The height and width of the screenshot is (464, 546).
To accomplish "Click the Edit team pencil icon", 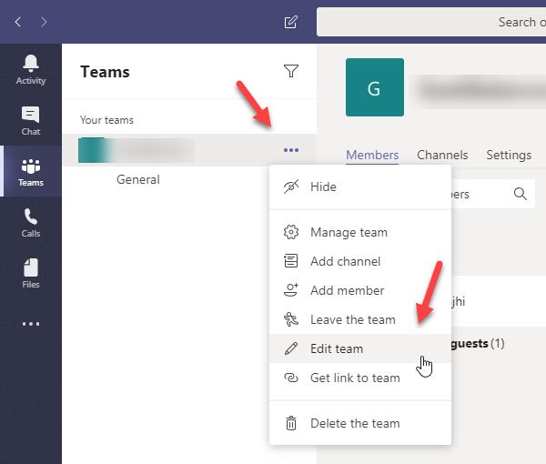I will click(x=291, y=348).
